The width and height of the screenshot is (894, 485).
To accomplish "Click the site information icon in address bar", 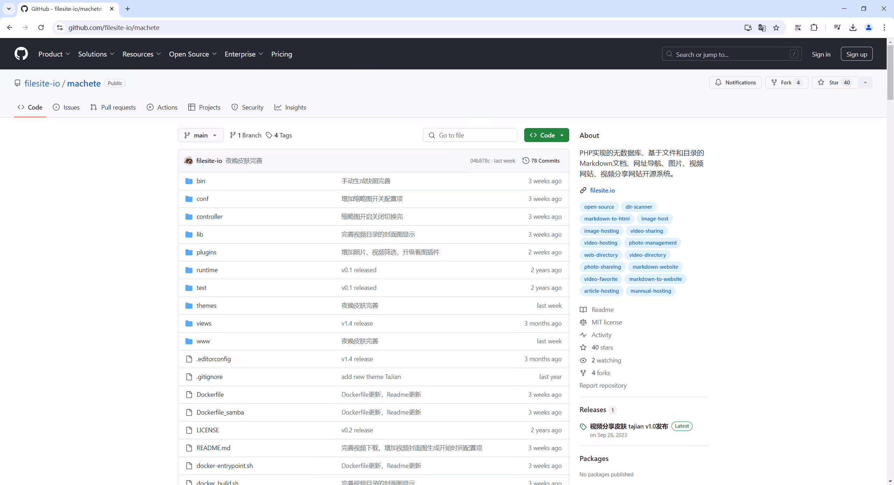I will pos(60,28).
